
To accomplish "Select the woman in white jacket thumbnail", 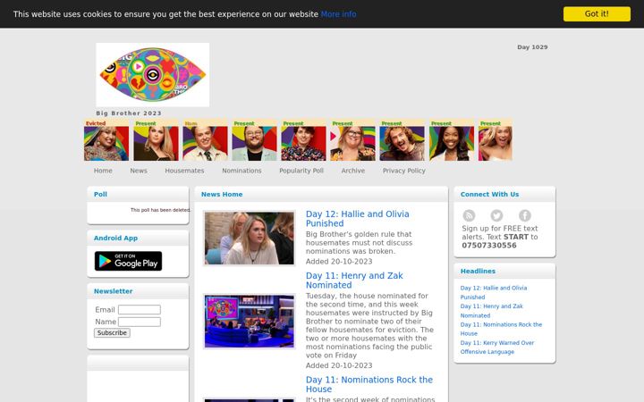I will click(452, 140).
